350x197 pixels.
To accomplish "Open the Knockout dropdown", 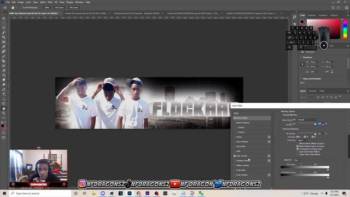I will point(302,140).
